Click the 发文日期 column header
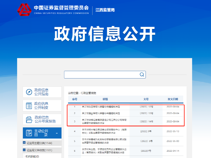 (x=173, y=99)
